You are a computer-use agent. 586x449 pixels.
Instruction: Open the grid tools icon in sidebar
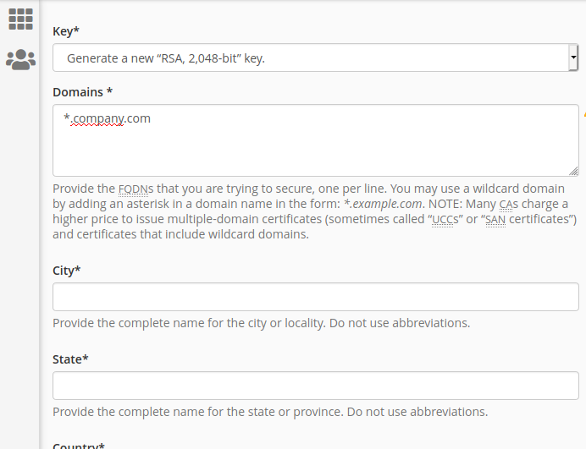20,19
